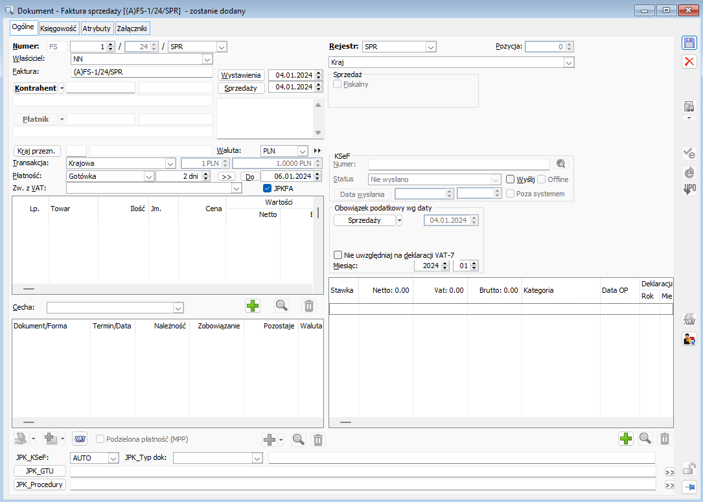Click the documents stack icon at bottom left
The width and height of the screenshot is (703, 502).
click(21, 439)
